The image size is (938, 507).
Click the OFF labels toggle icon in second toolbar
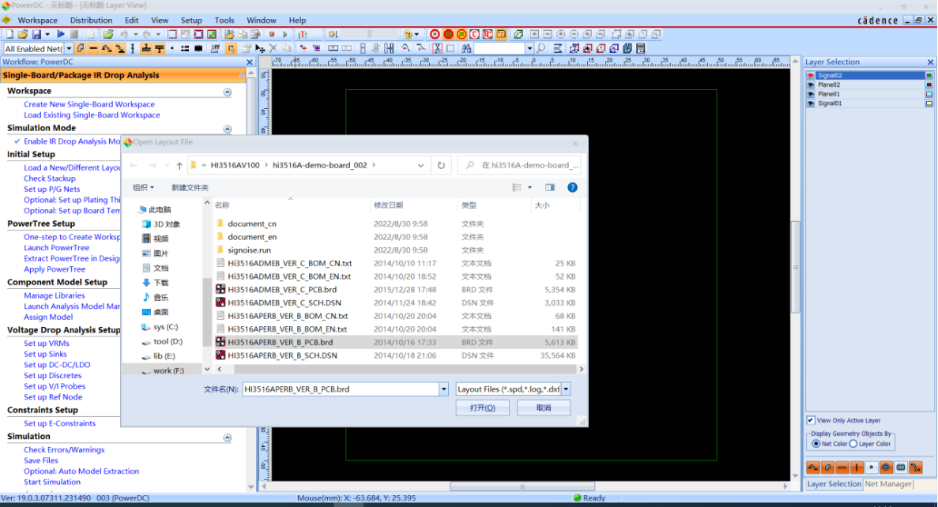point(215,48)
